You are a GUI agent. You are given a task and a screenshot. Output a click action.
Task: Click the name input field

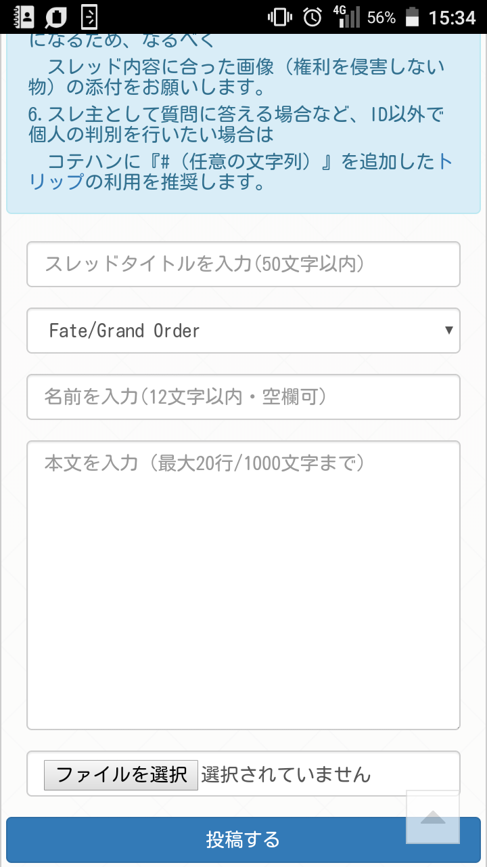[243, 397]
